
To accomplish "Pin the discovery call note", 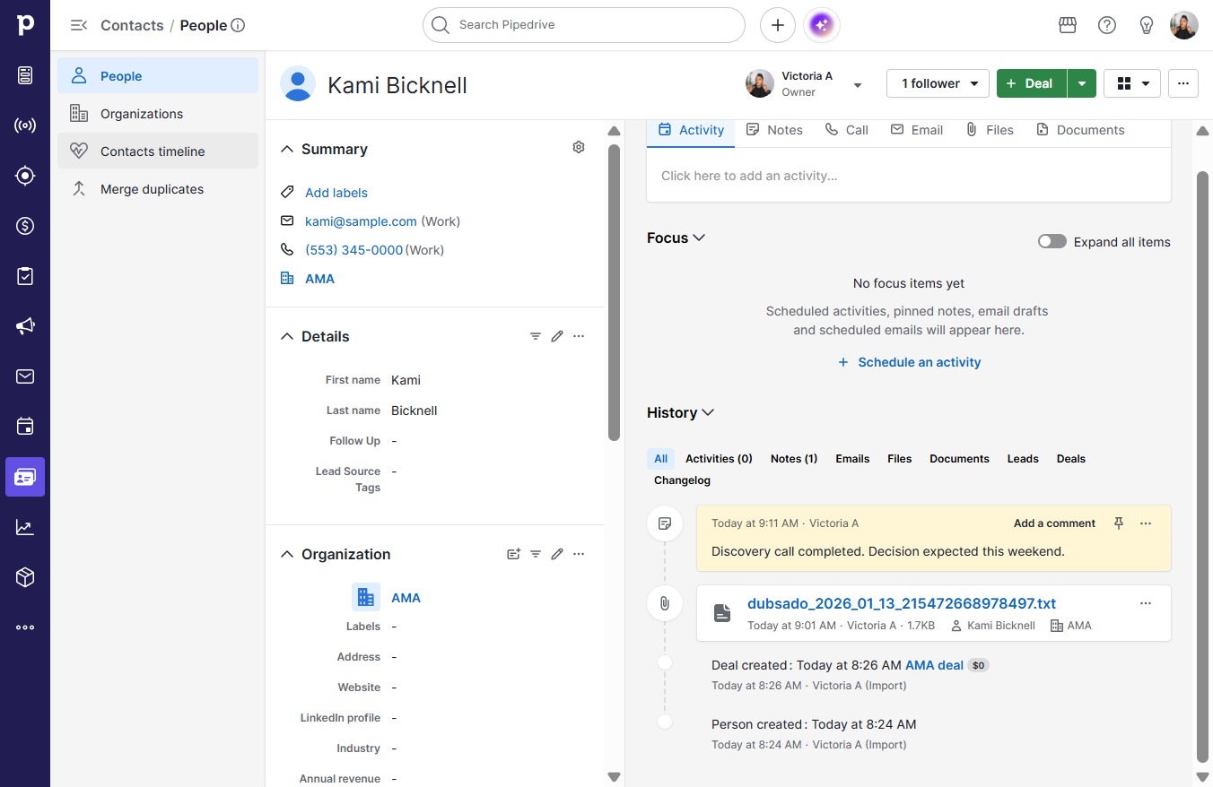I will 1119,523.
